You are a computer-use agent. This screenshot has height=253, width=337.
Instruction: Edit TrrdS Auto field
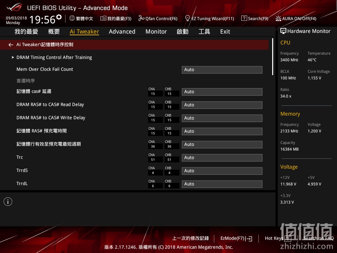click(x=222, y=171)
